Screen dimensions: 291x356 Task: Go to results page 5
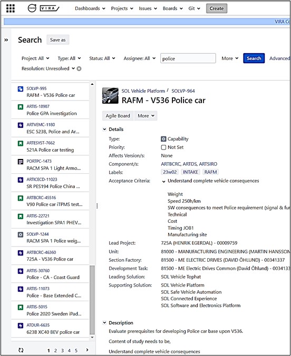(x=76, y=351)
